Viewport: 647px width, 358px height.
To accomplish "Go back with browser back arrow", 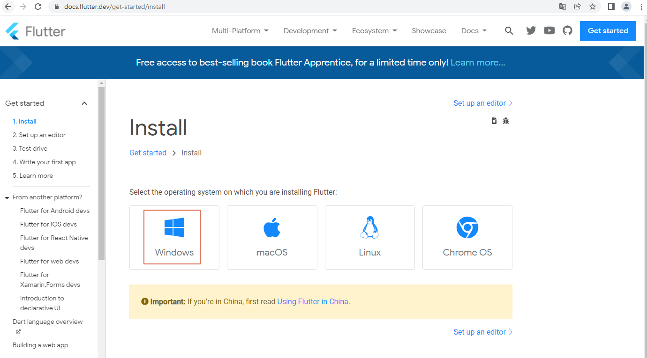I will click(x=8, y=7).
